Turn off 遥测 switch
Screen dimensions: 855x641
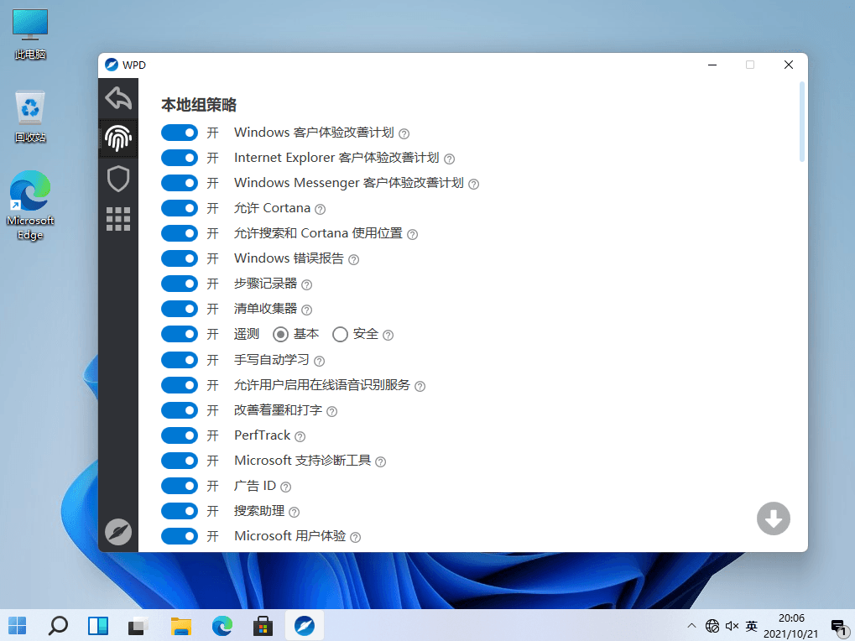180,334
